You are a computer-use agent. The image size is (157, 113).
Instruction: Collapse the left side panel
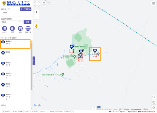point(34,61)
